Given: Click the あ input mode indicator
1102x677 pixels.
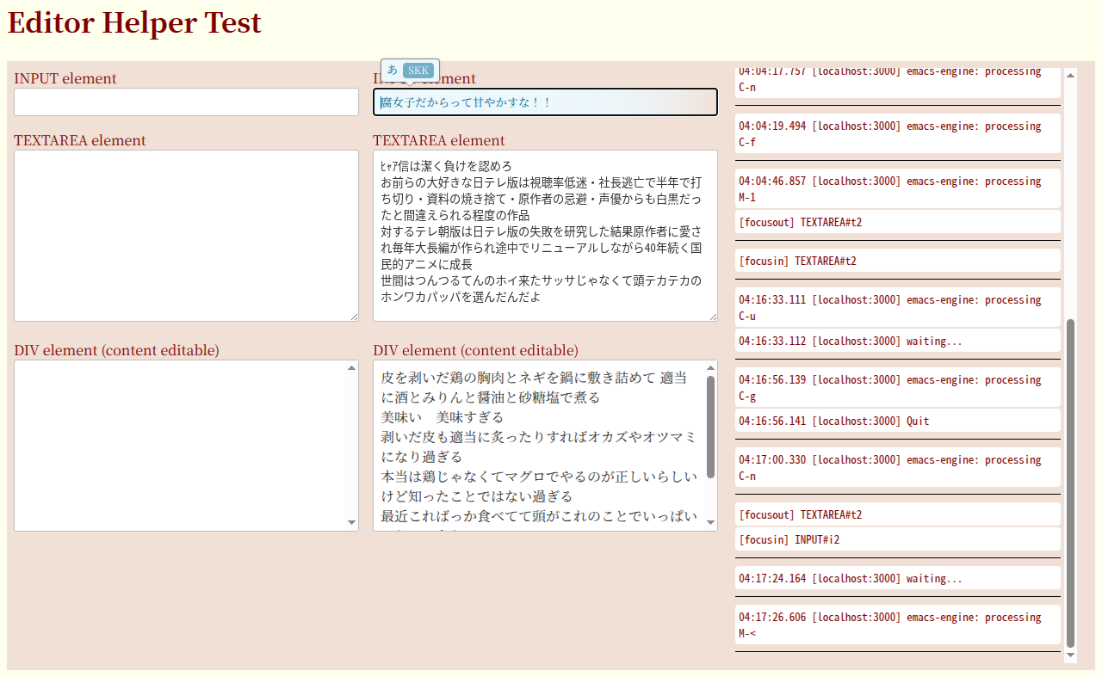Looking at the screenshot, I should pyautogui.click(x=393, y=70).
